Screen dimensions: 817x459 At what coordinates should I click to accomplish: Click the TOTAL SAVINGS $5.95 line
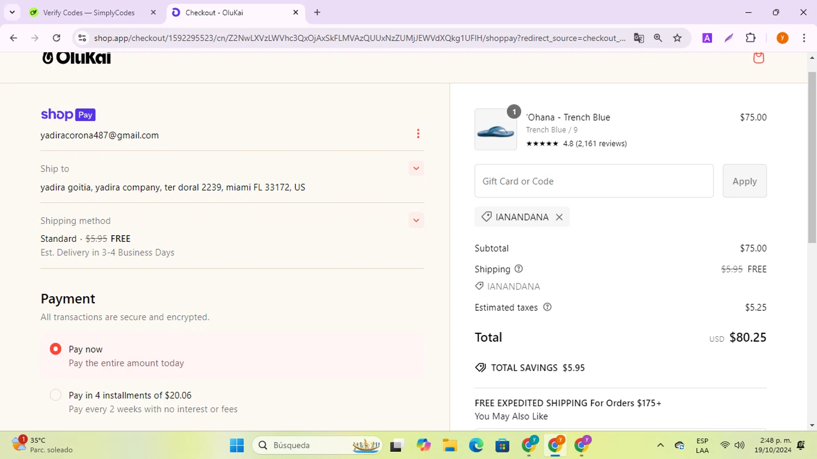(530, 368)
